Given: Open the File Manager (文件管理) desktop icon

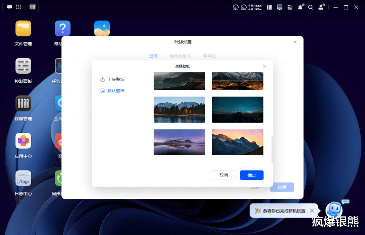Looking at the screenshot, I should click(x=23, y=28).
